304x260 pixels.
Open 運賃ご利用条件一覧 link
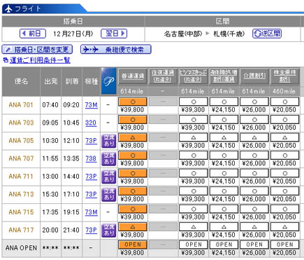click(40, 60)
